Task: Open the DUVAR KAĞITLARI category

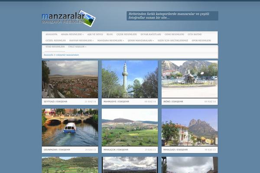Action: click(151, 34)
